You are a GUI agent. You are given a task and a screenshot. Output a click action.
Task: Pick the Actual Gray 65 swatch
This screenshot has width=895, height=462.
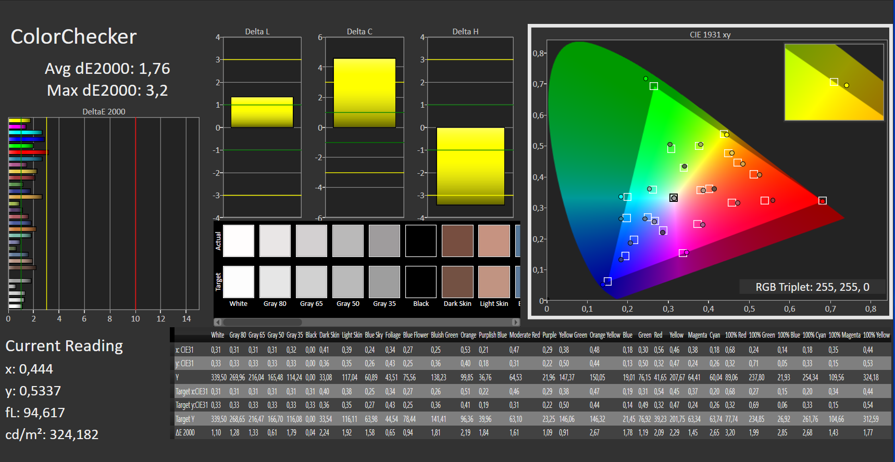[x=312, y=241]
